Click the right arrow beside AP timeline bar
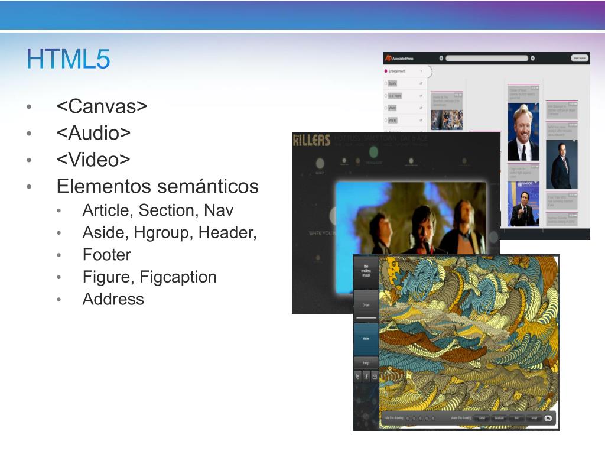The width and height of the screenshot is (605, 454). 533,59
